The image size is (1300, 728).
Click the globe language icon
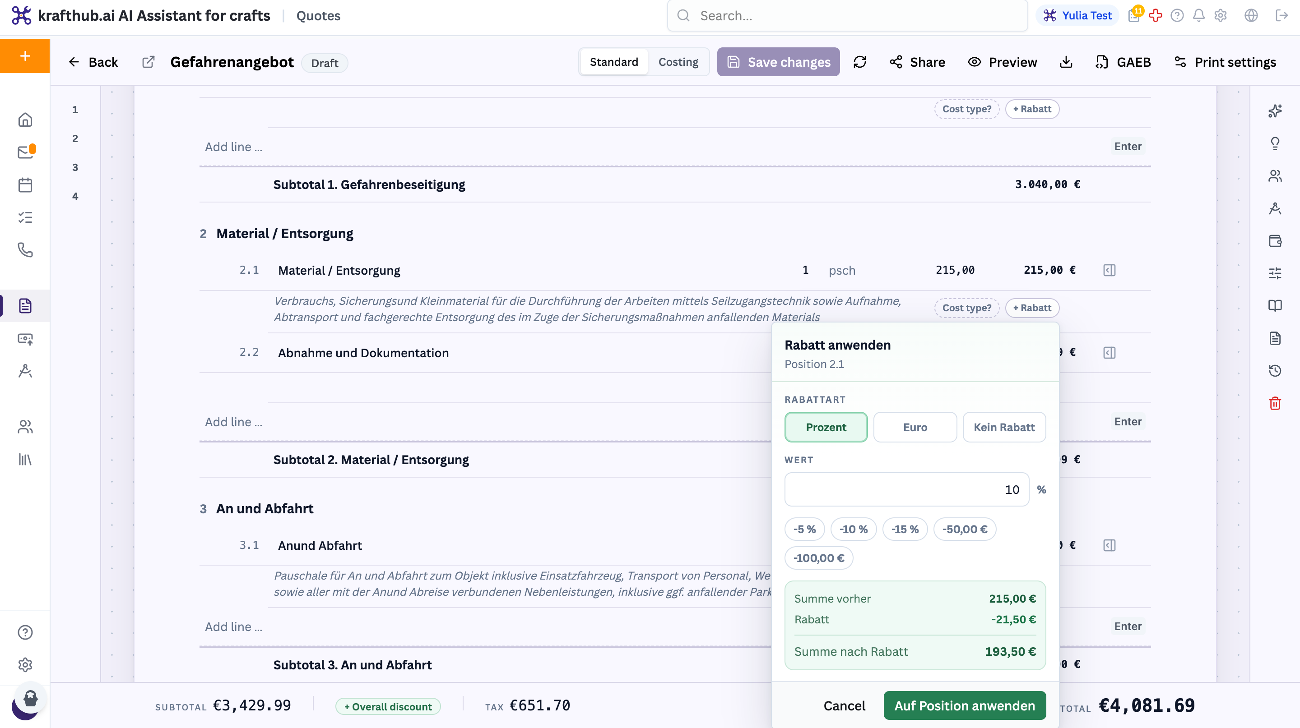point(1250,16)
